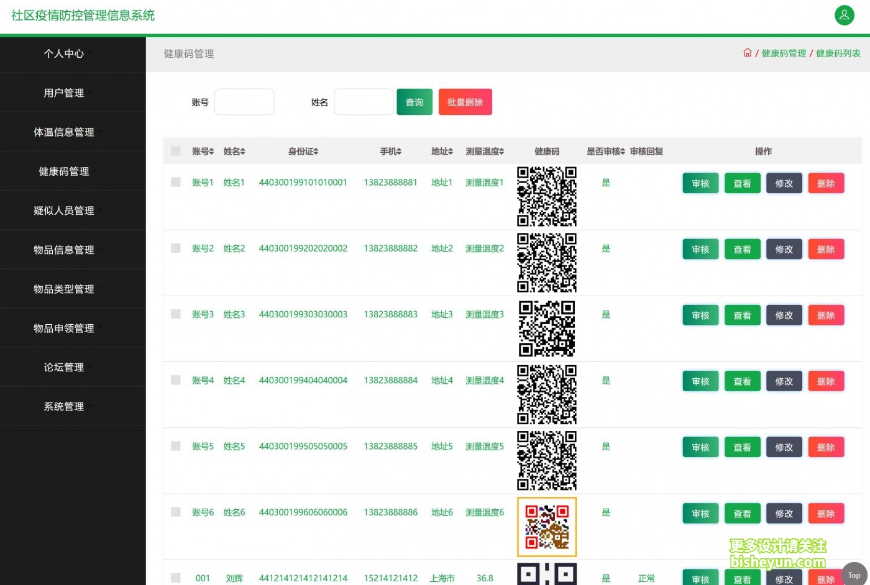
Task: Open the colored QR code for 账号6
Action: click(x=547, y=527)
